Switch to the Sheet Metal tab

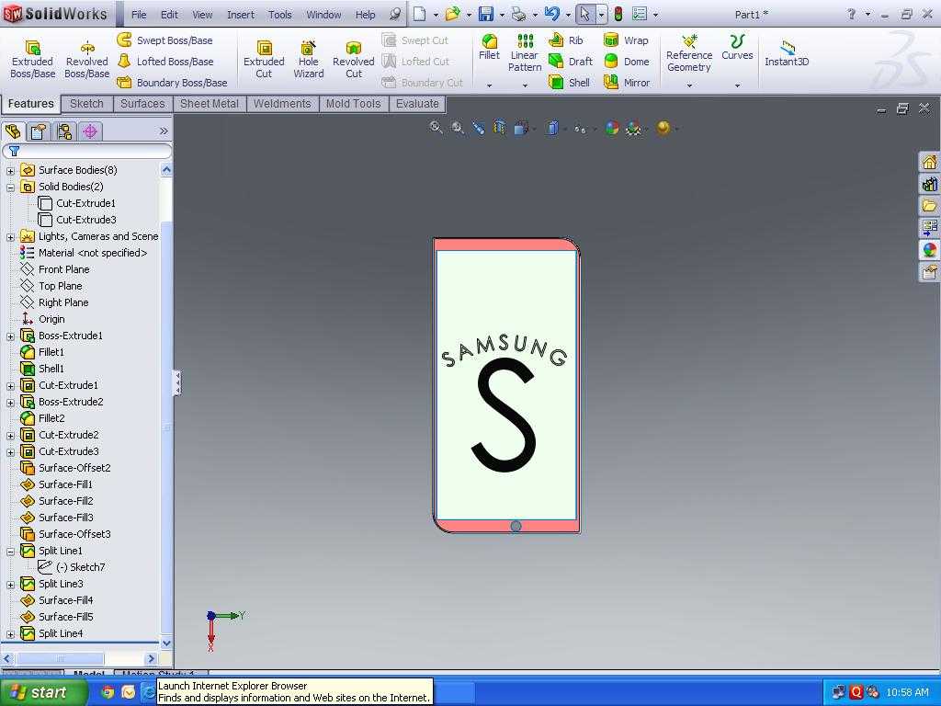[x=210, y=104]
